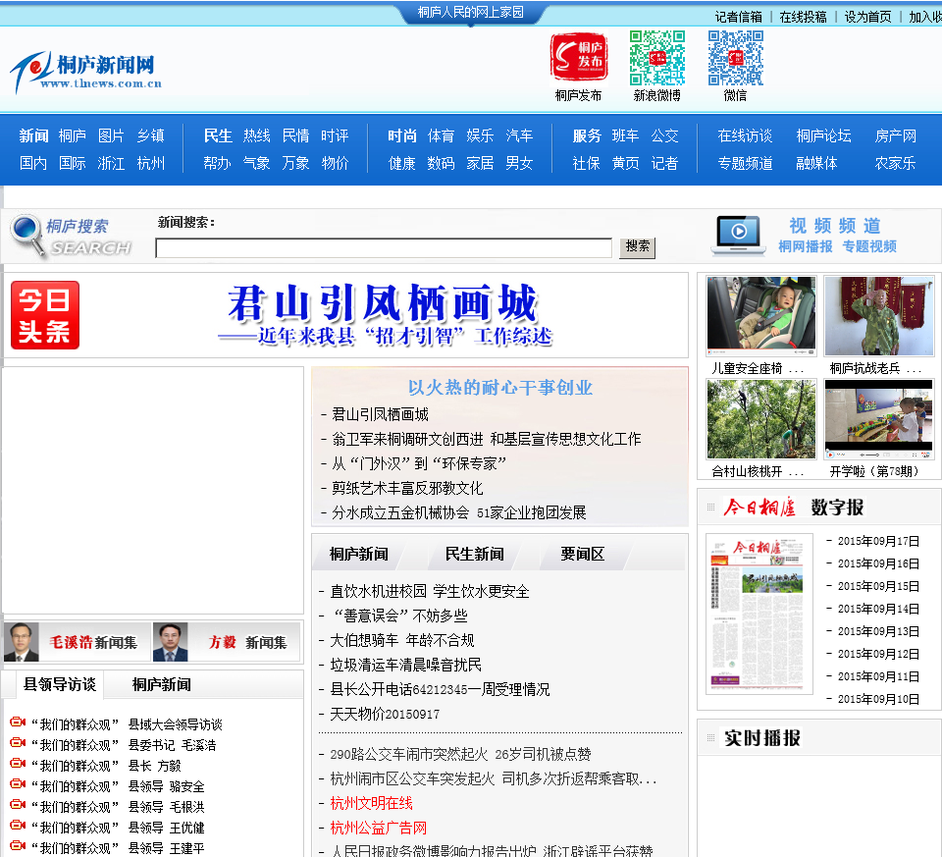Screen dimensions: 942x857
Task: Click 在线投稿 top link
Action: [x=804, y=17]
